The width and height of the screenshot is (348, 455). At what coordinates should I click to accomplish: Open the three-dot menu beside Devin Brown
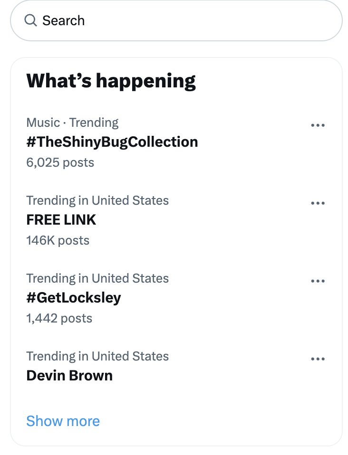[317, 359]
